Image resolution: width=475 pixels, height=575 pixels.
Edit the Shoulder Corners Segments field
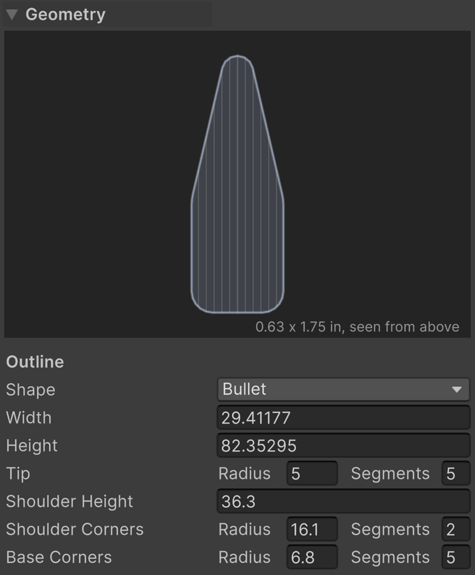(x=456, y=529)
